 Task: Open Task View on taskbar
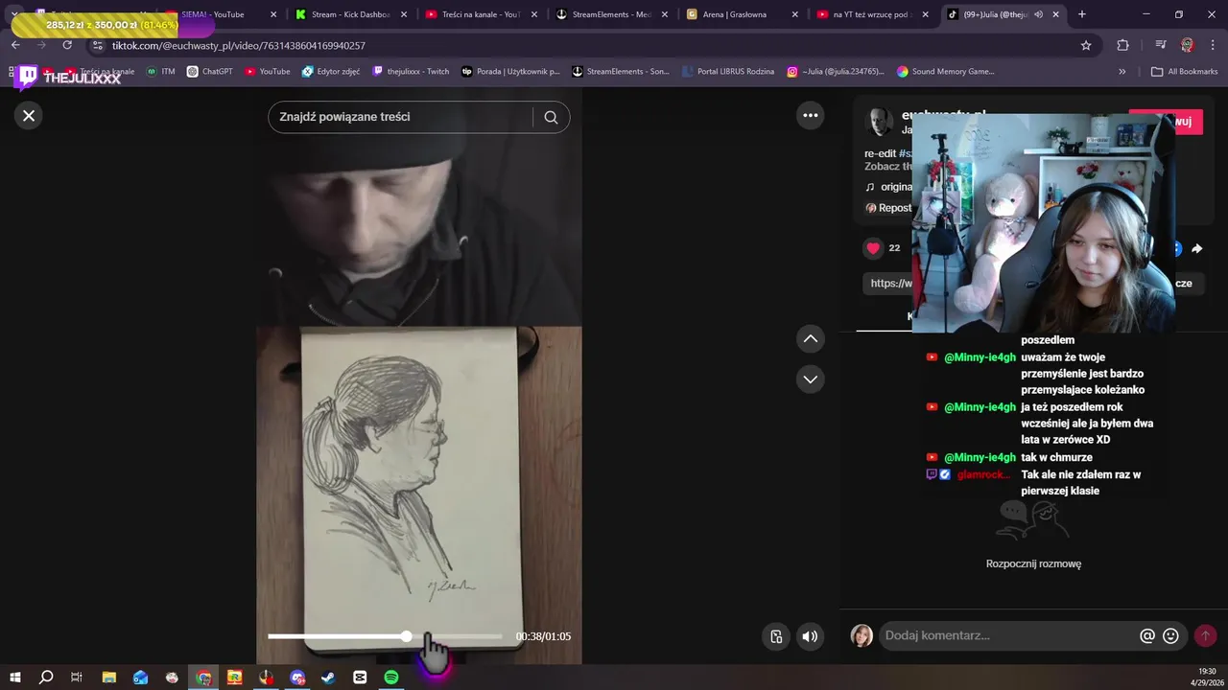point(77,677)
